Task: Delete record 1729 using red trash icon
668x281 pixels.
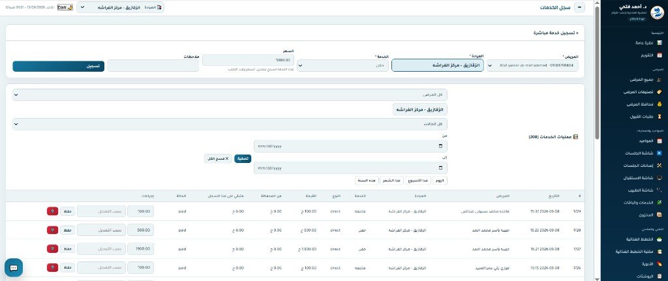Action: point(52,211)
